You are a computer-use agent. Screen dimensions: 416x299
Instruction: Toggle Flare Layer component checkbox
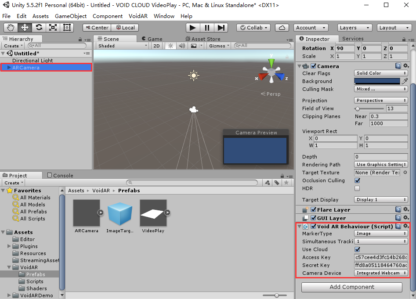[x=314, y=210]
